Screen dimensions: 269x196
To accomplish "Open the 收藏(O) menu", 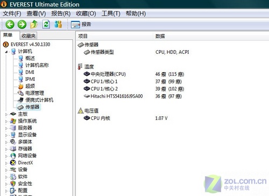I will (x=86, y=13).
